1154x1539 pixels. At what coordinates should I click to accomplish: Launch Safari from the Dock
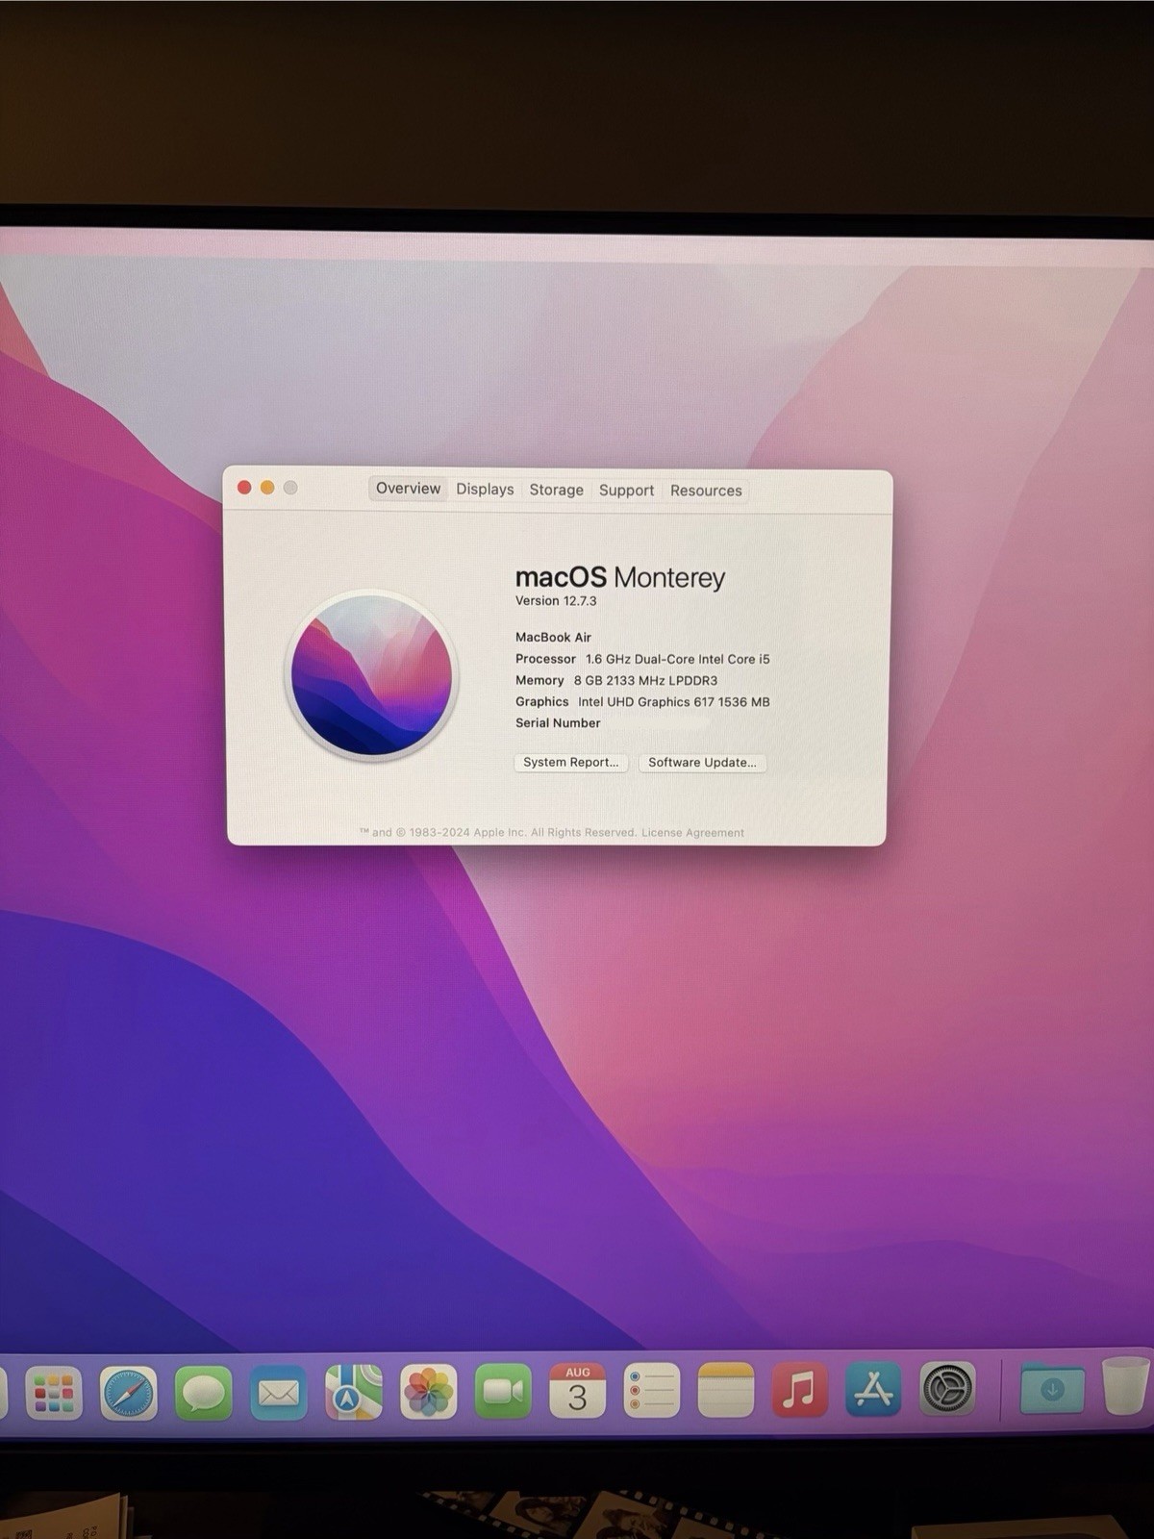pos(128,1393)
